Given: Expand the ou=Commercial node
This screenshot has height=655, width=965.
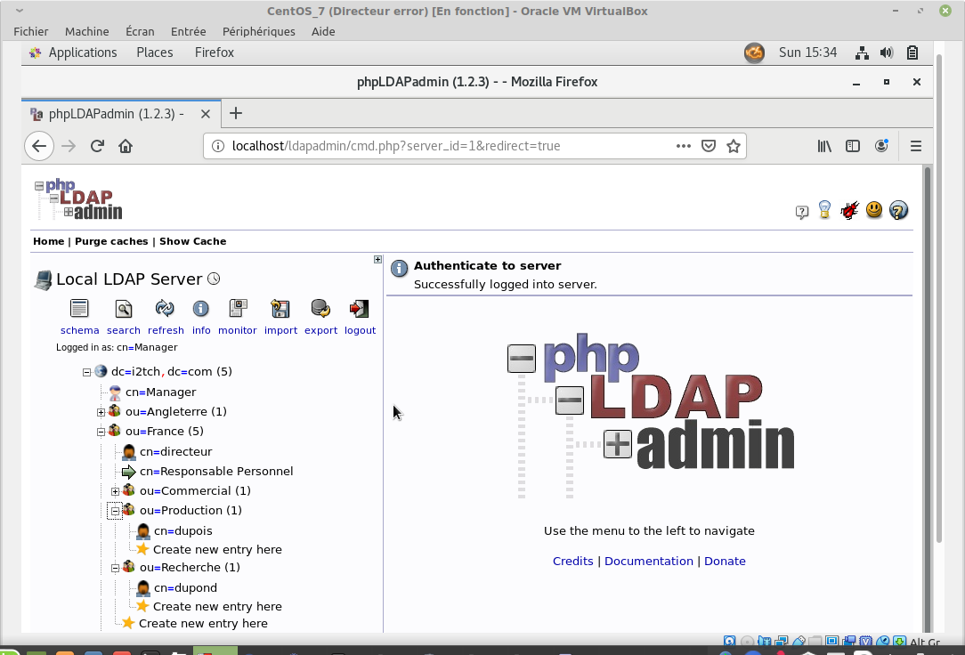Looking at the screenshot, I should pyautogui.click(x=116, y=491).
